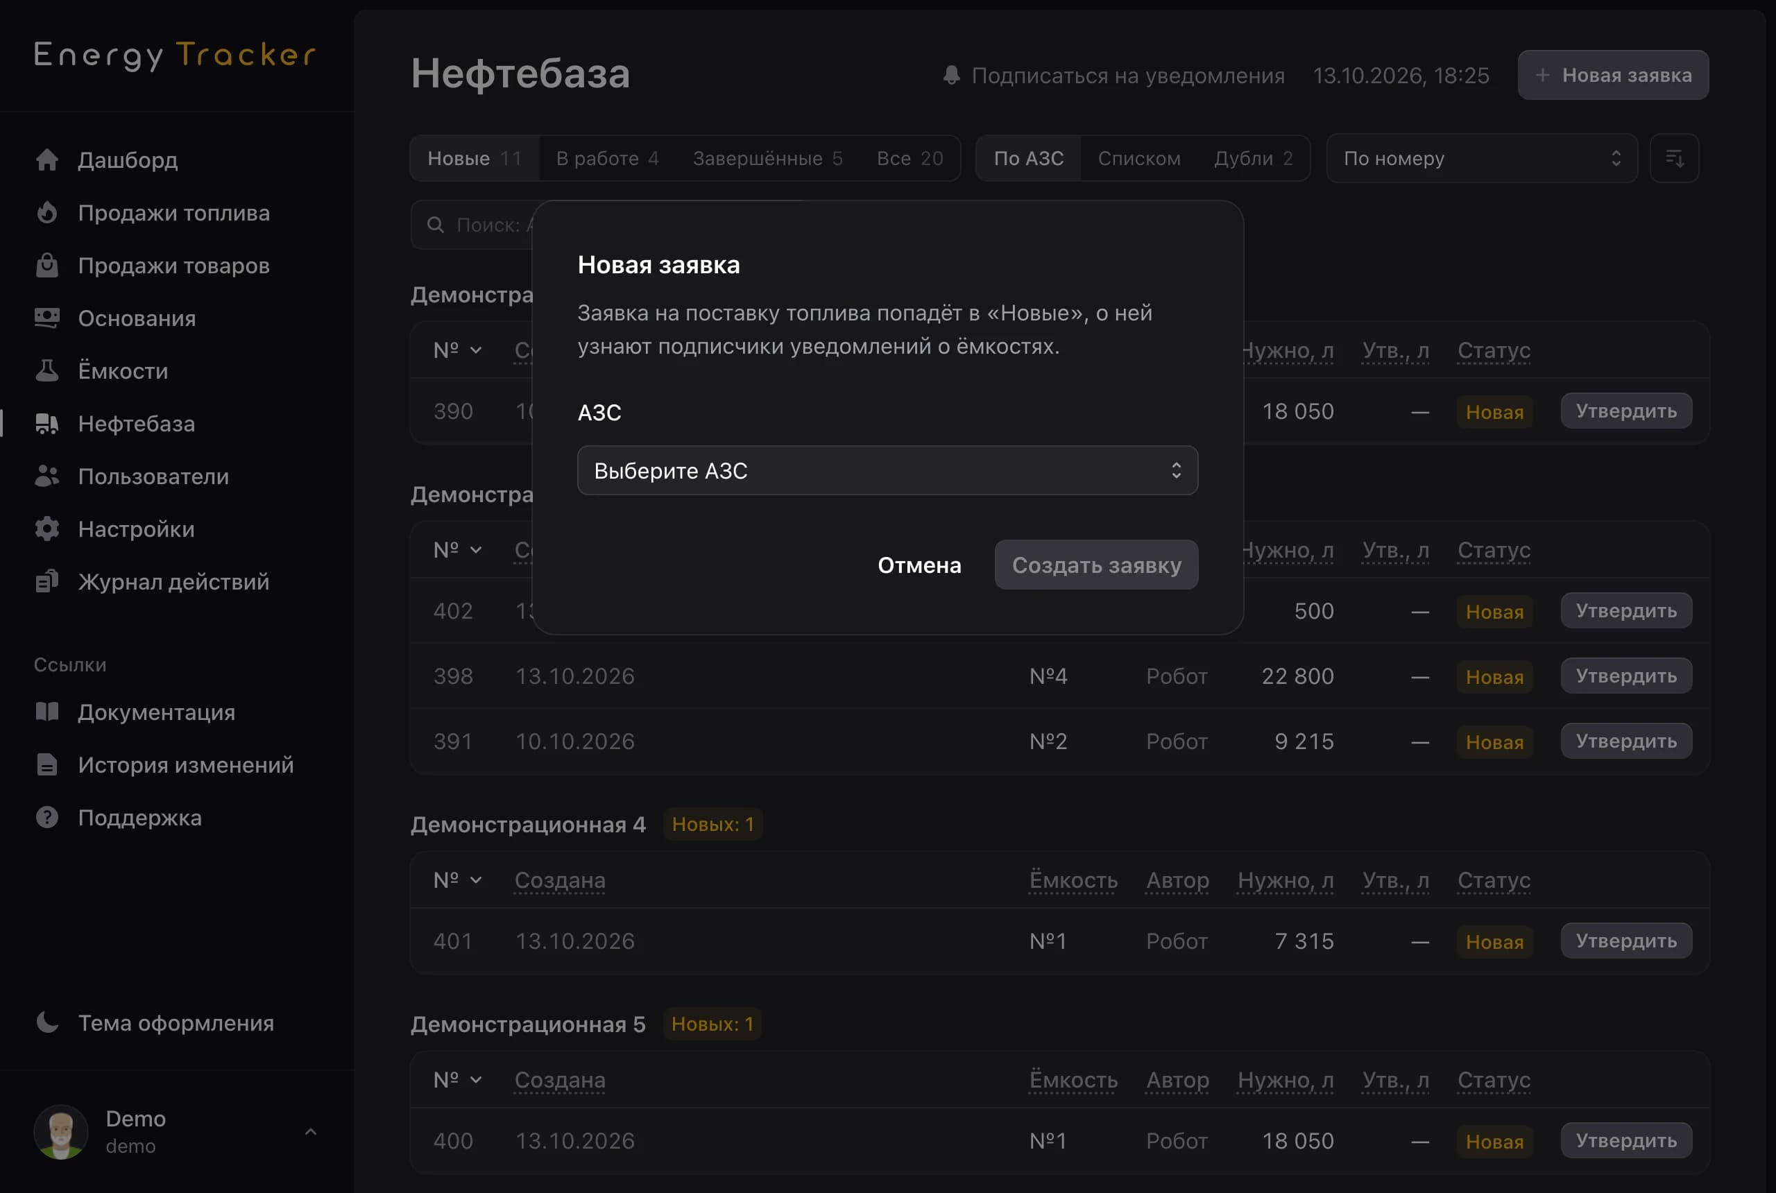
Task: Click the Основания money icon
Action: [x=47, y=318]
